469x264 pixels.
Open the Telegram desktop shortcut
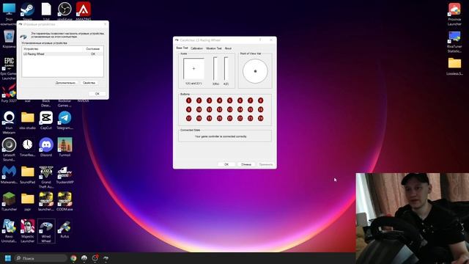(x=64, y=120)
